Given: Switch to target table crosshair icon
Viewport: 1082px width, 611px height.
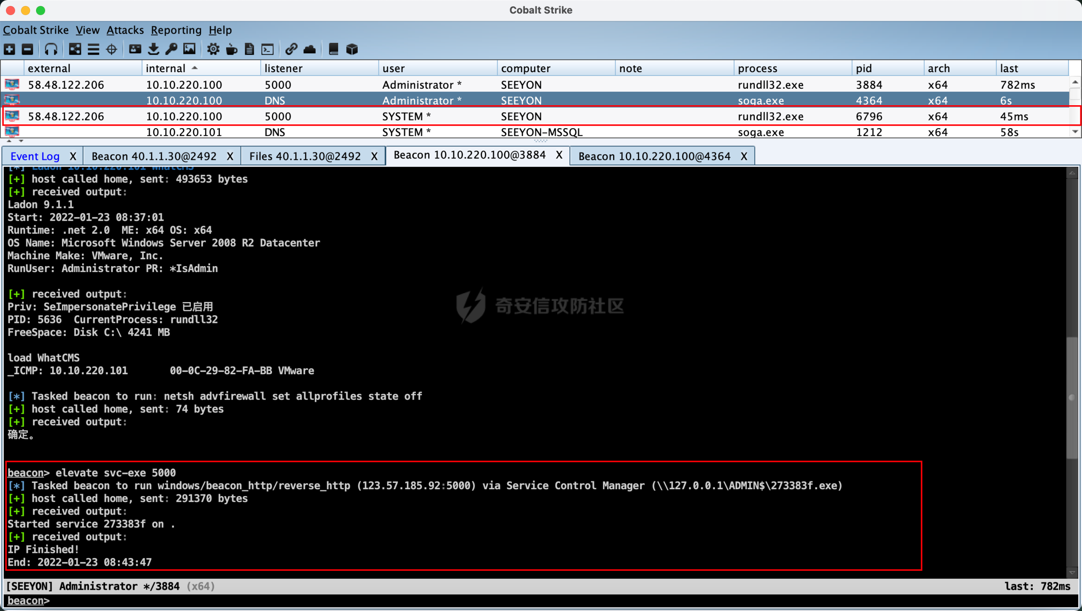Looking at the screenshot, I should 112,49.
